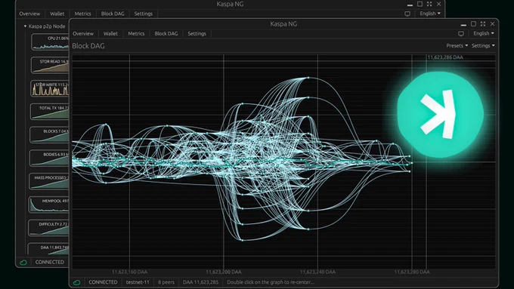Select the BLOCKS metric graph
The height and width of the screenshot is (289, 514).
(x=49, y=135)
